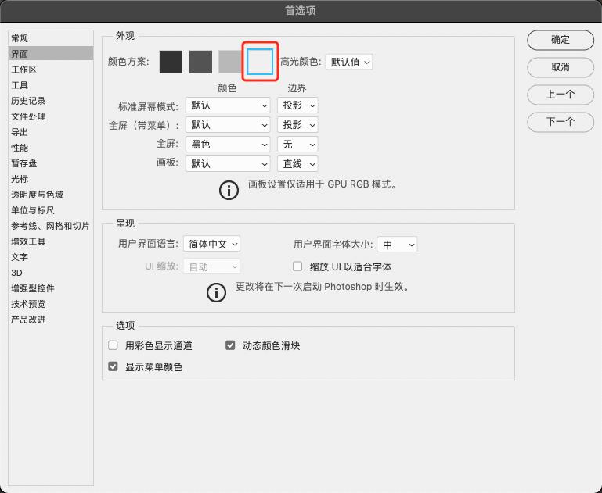
Task: Click the info icon beside Photoshop restart note
Action: 216,293
